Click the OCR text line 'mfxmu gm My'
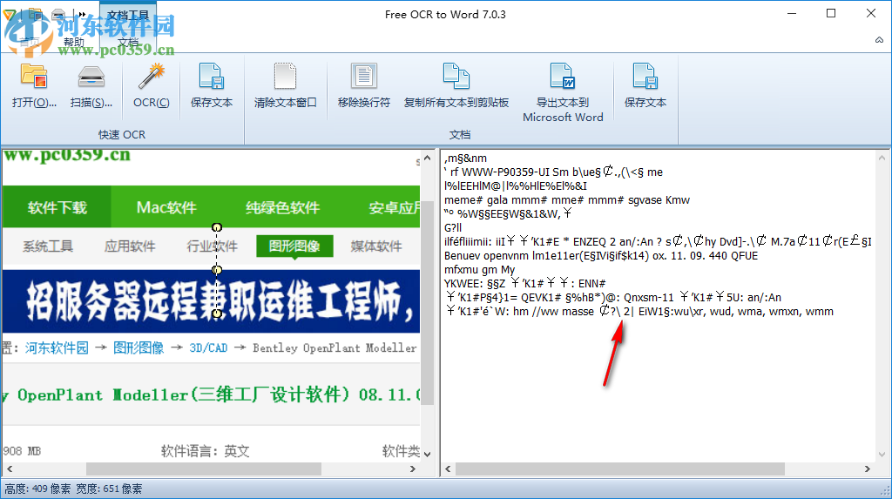Image resolution: width=892 pixels, height=499 pixels. tap(480, 270)
